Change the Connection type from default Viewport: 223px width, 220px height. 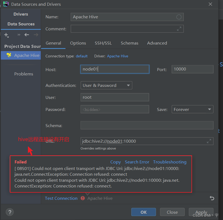(x=81, y=56)
